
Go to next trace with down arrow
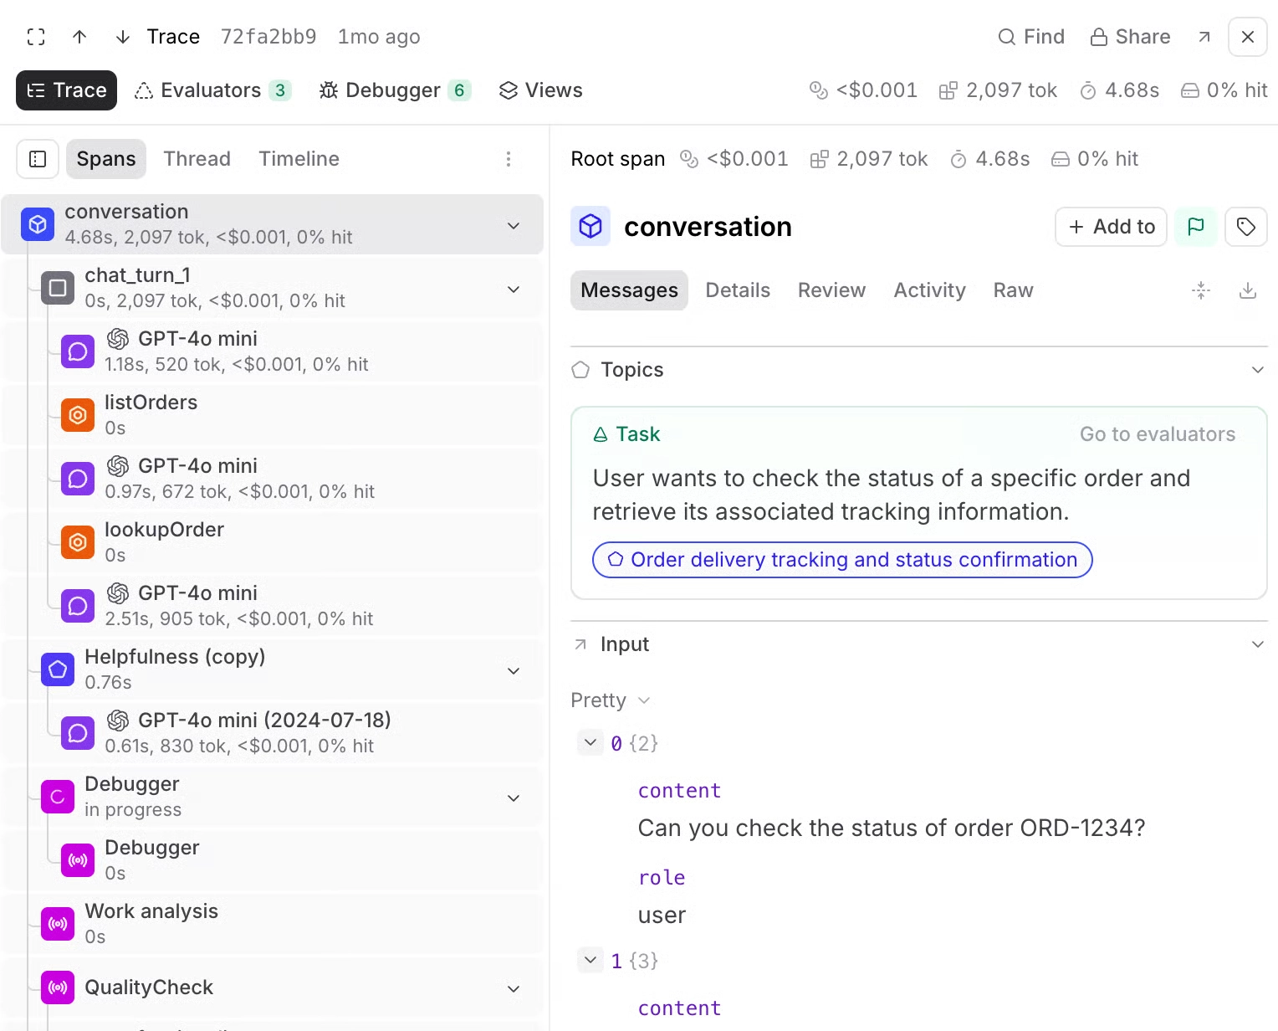click(123, 37)
